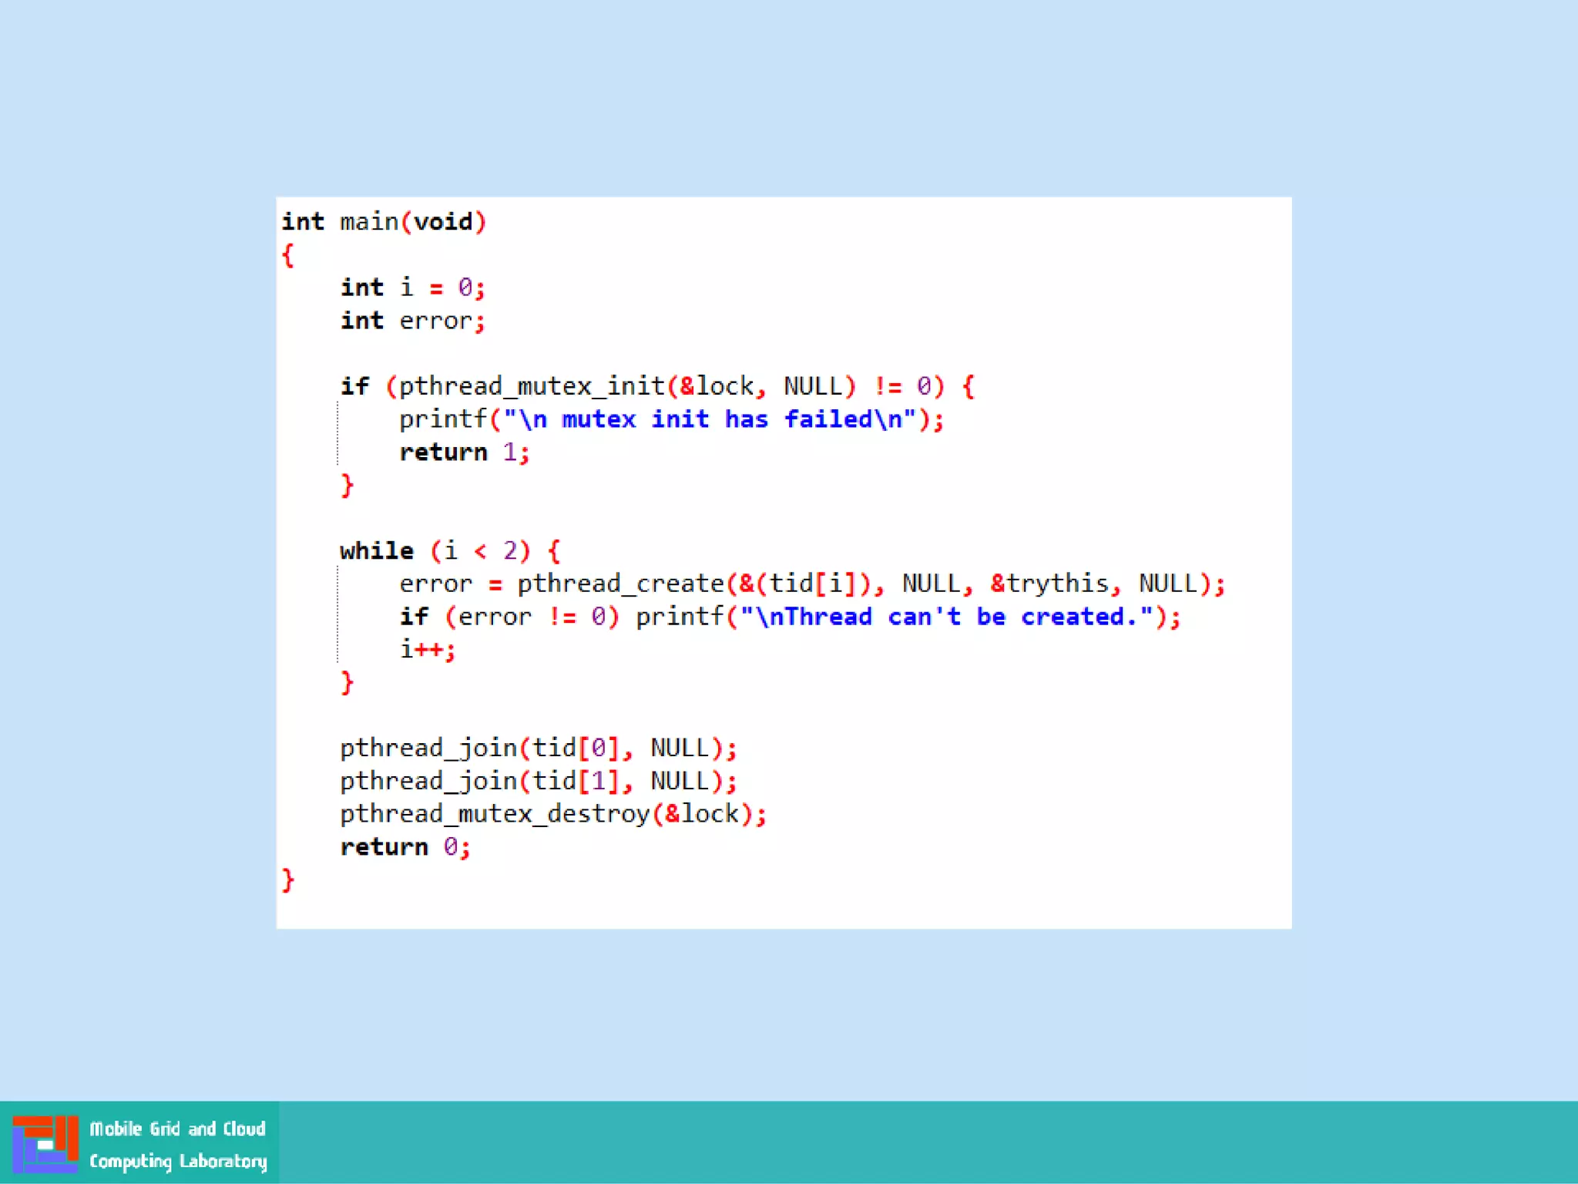The image size is (1578, 1184).
Task: Click the 'Mobile Grid and Cloud' text
Action: (x=177, y=1128)
